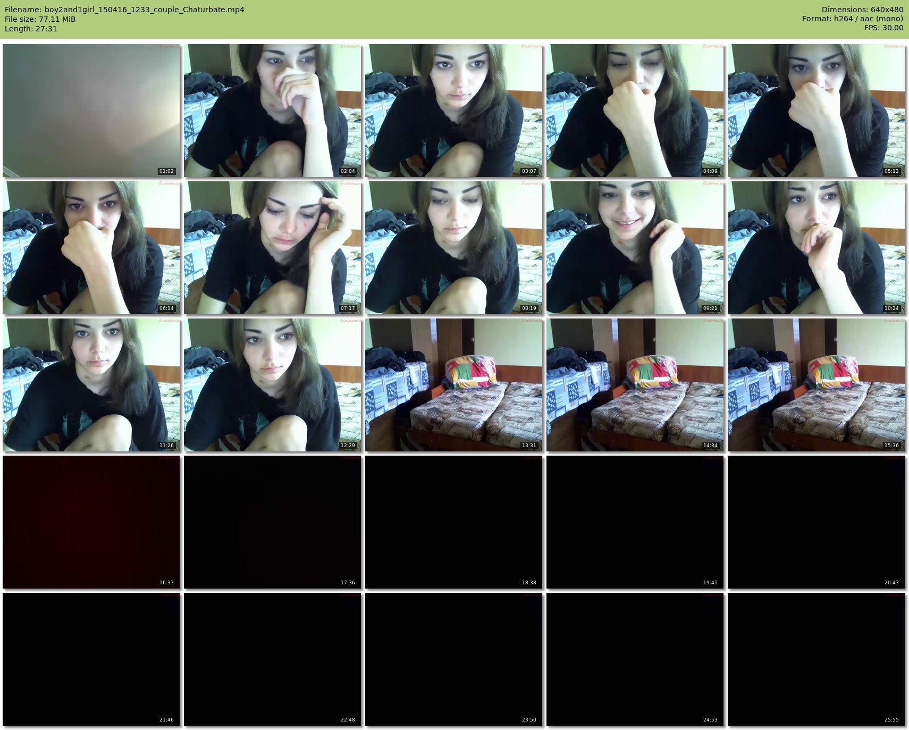
Task: Click the 14:34 timestamp badge
Action: [710, 446]
